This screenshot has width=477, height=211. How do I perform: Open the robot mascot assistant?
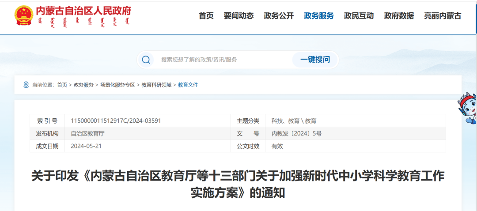tap(468, 108)
